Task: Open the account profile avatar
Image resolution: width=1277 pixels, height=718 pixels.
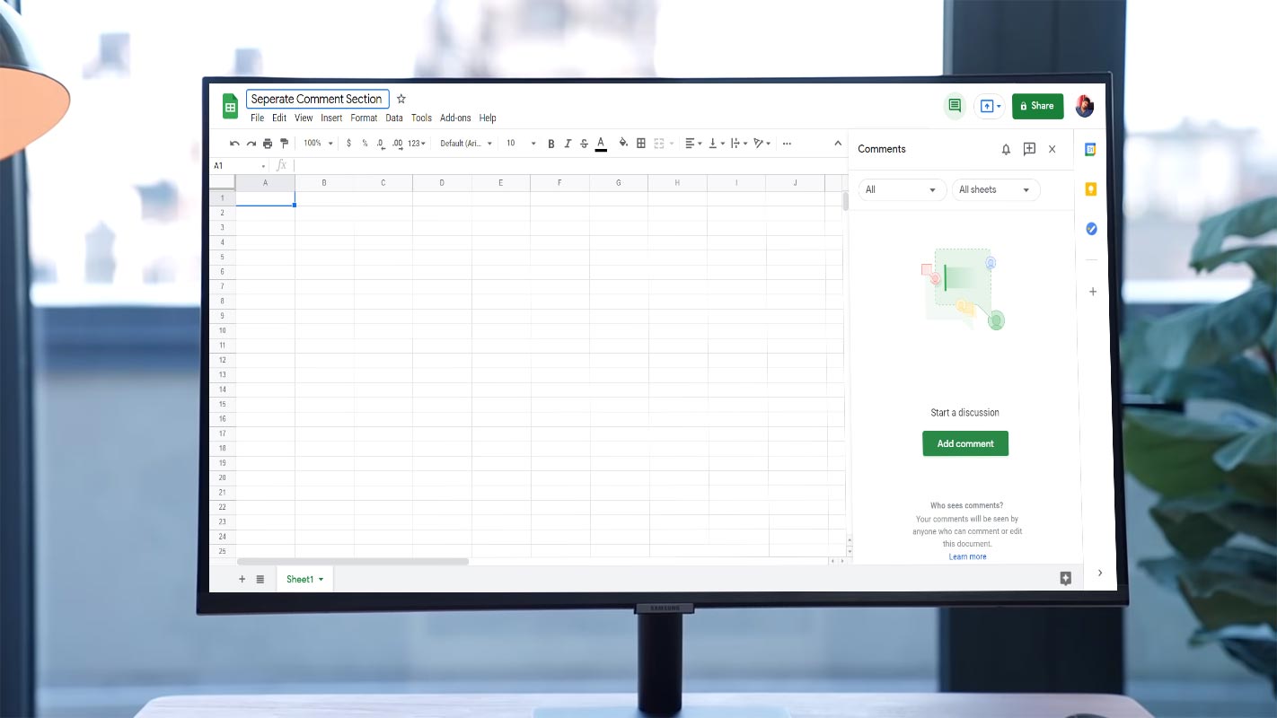Action: [x=1085, y=106]
